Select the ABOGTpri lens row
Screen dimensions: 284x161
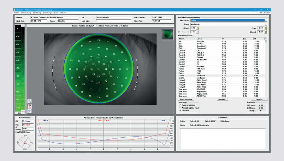(x=221, y=96)
